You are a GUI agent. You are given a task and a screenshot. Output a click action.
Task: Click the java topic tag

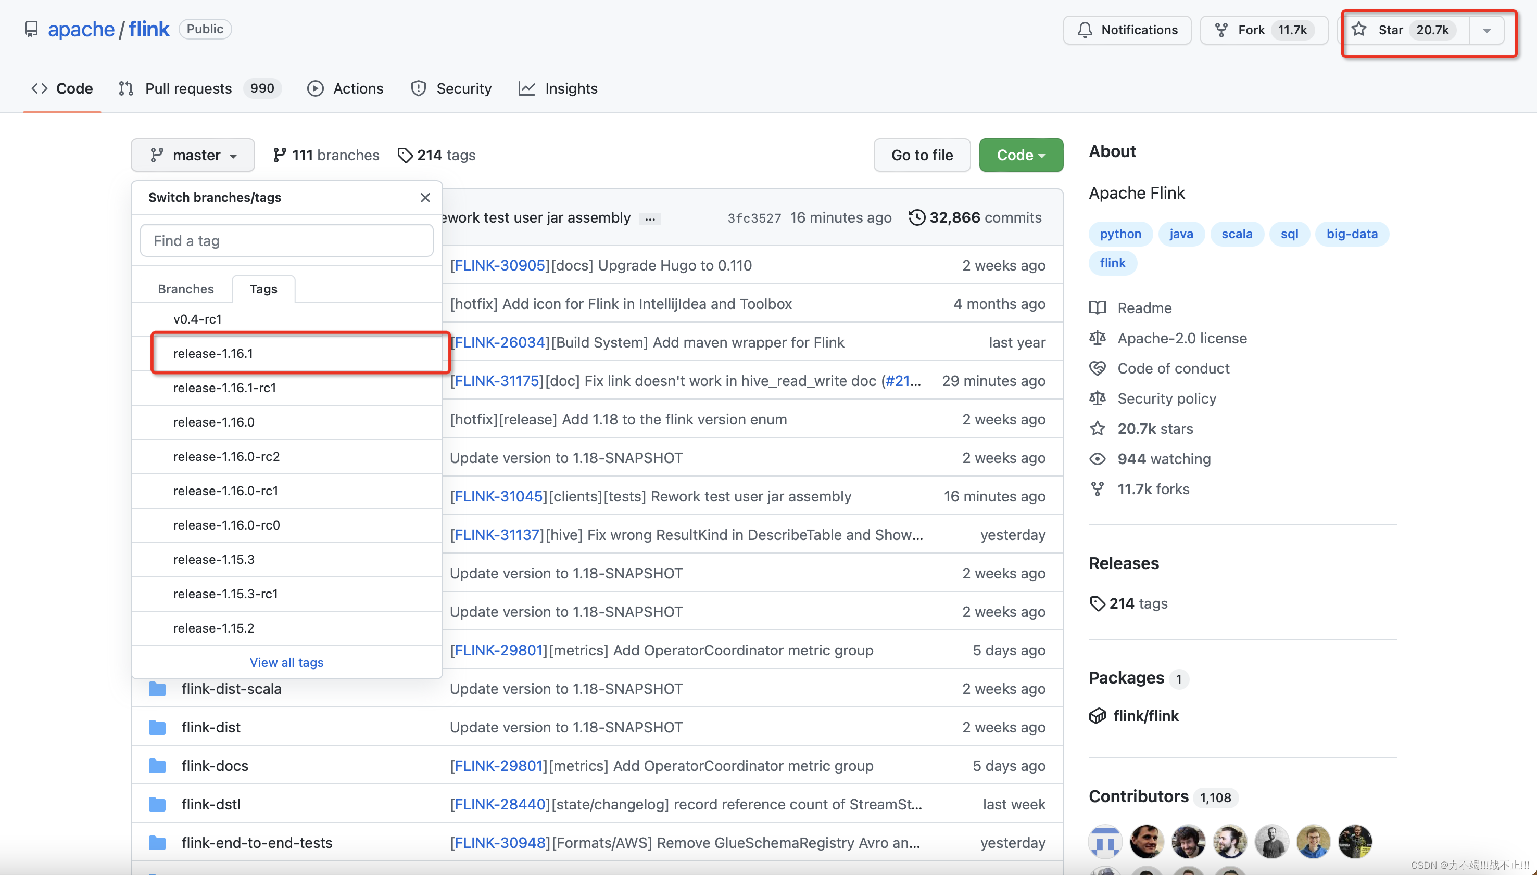pyautogui.click(x=1181, y=234)
